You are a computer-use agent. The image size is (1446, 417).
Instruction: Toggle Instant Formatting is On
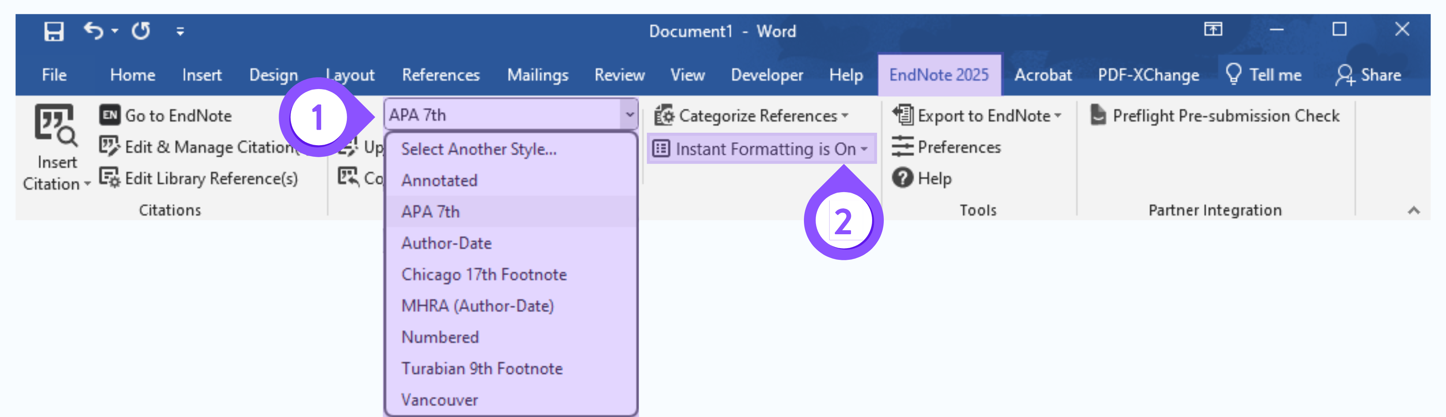click(x=760, y=149)
